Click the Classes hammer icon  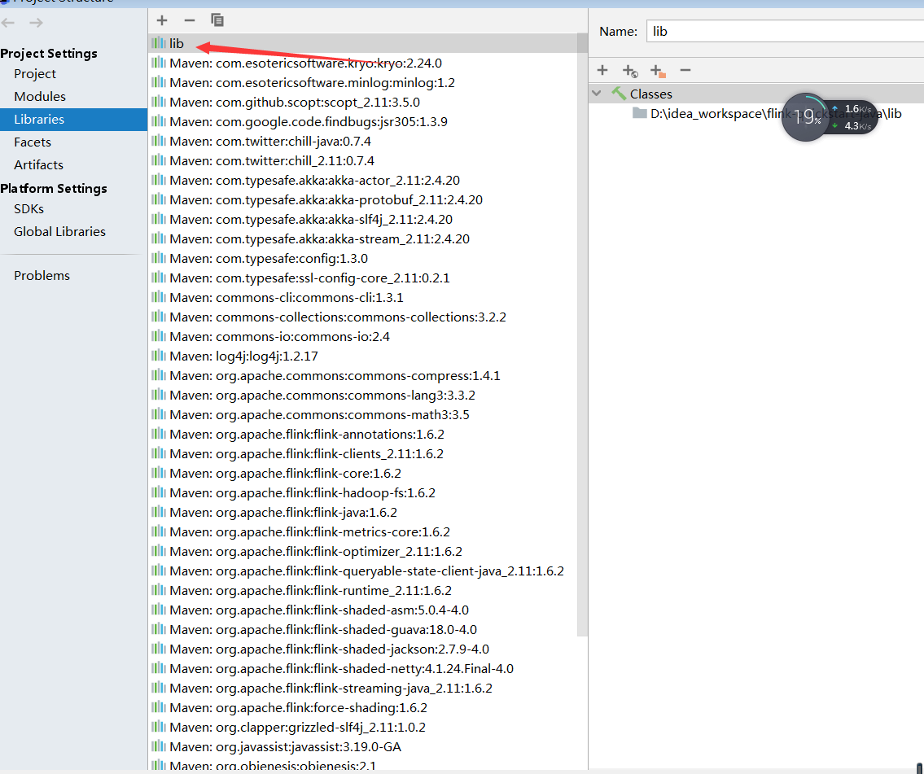619,93
